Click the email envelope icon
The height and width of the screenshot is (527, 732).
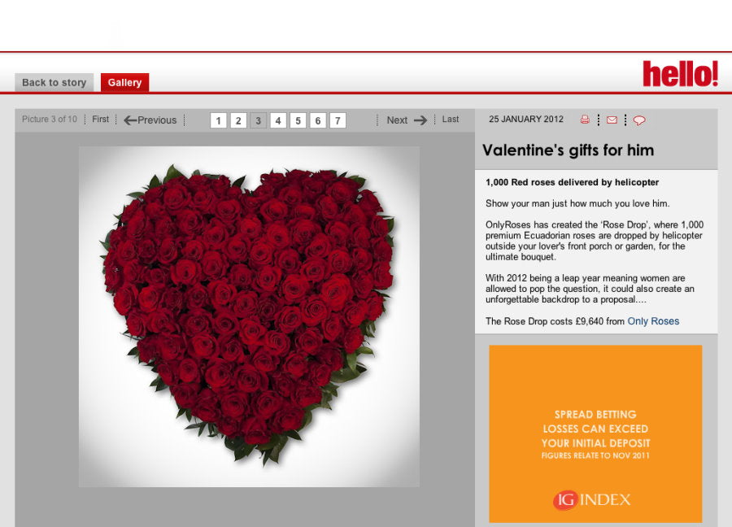point(612,120)
